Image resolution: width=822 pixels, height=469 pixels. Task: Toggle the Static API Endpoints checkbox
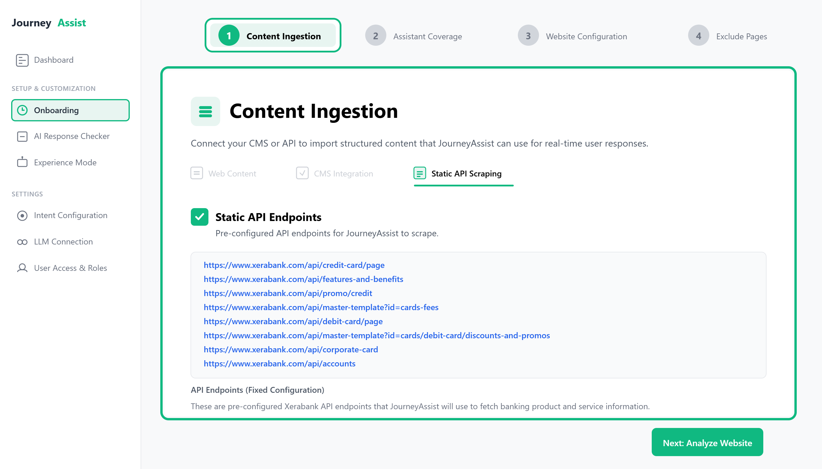(199, 217)
